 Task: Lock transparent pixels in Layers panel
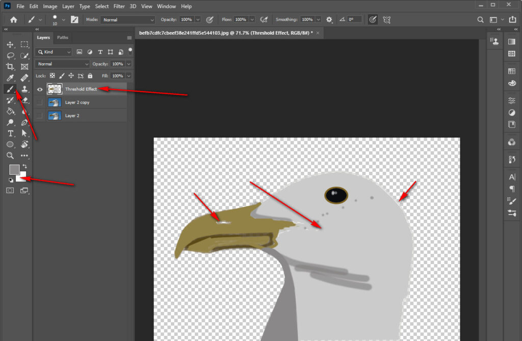point(53,75)
